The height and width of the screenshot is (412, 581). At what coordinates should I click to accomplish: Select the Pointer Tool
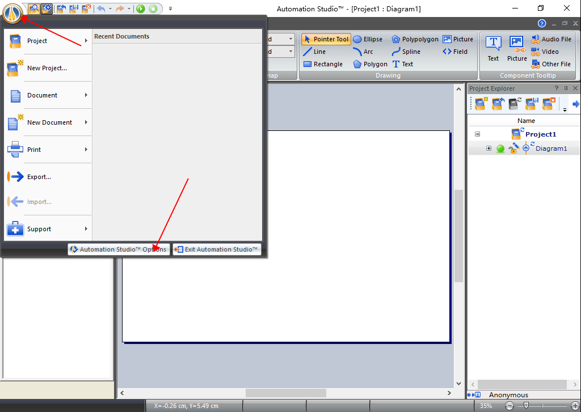tap(326, 39)
